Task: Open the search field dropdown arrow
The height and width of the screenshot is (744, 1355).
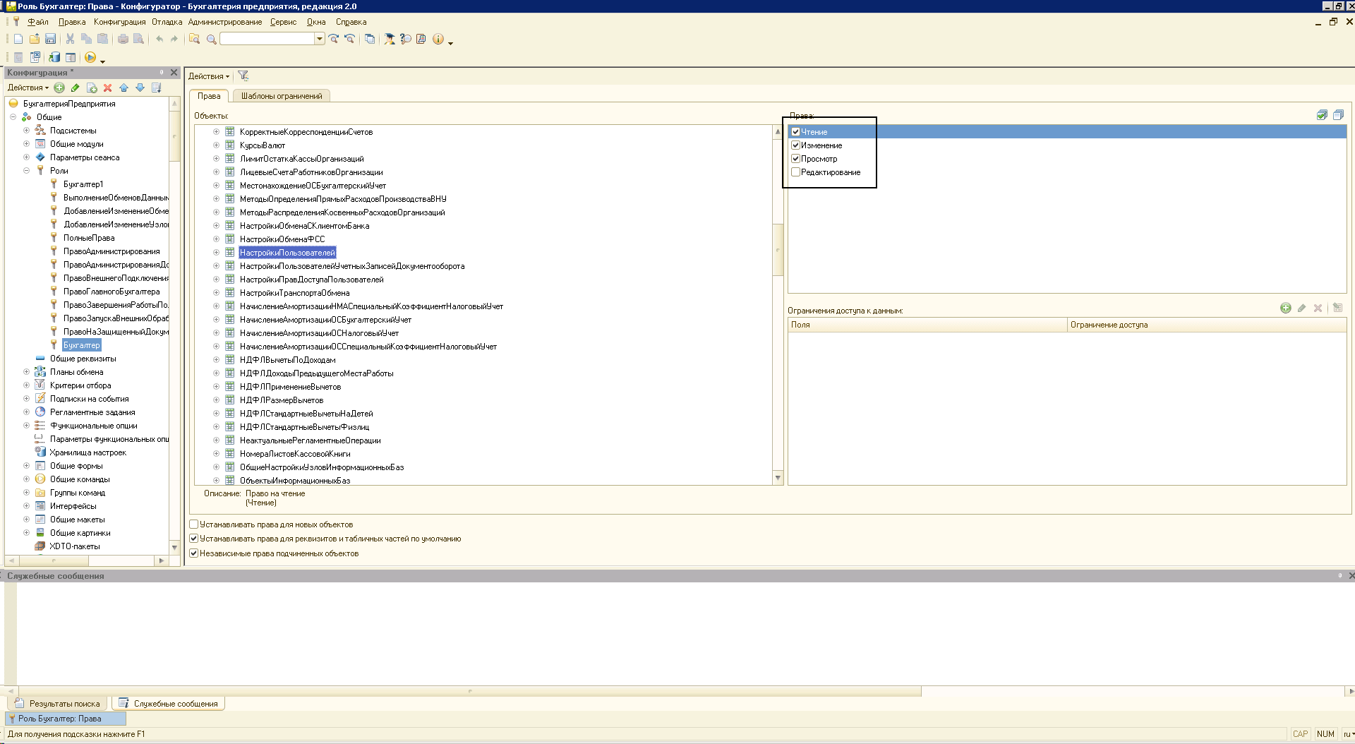Action: pos(320,40)
